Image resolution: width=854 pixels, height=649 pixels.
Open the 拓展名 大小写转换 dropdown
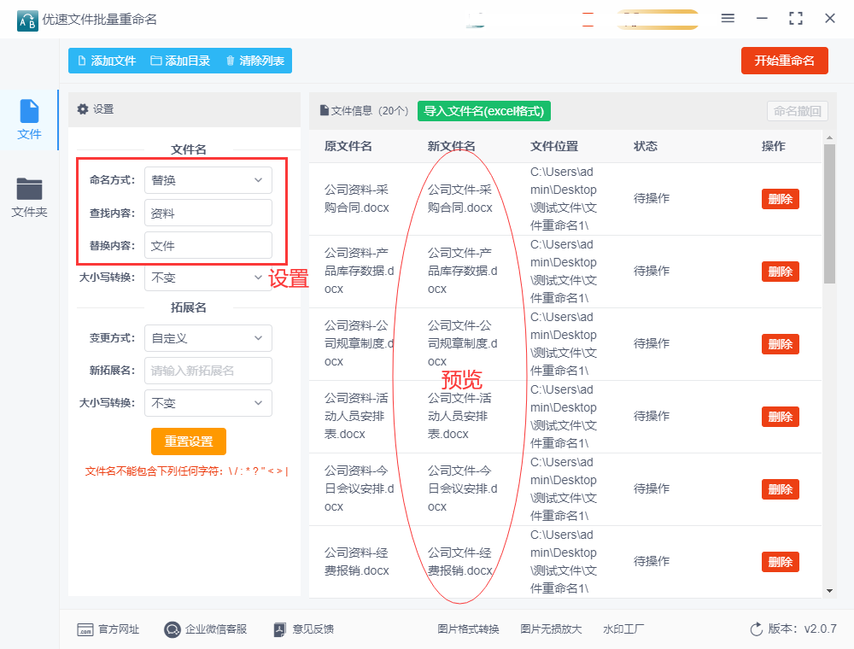(x=208, y=403)
